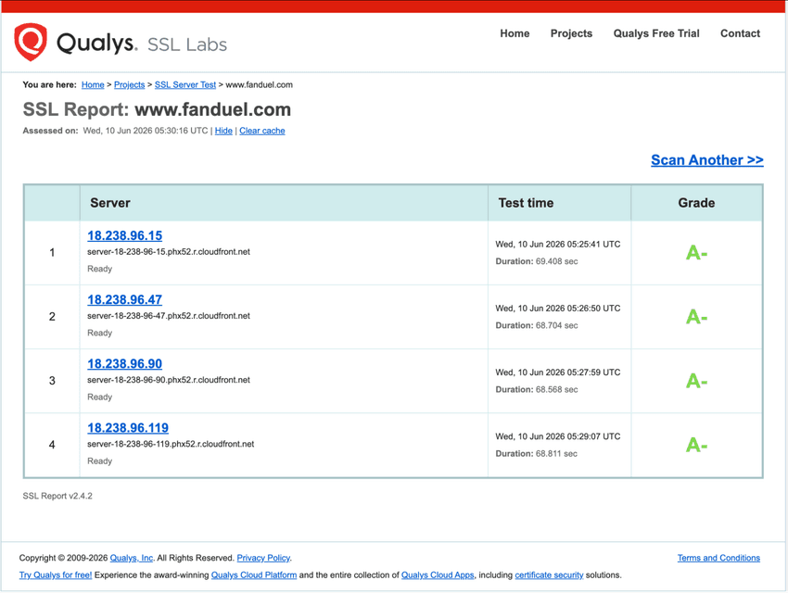This screenshot has height=593, width=788.
Task: Click Duration 68.568 sec value
Action: pos(556,389)
